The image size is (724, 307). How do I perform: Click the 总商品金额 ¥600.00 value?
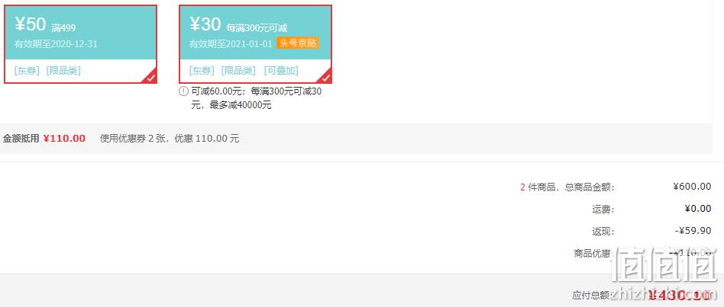(x=692, y=187)
